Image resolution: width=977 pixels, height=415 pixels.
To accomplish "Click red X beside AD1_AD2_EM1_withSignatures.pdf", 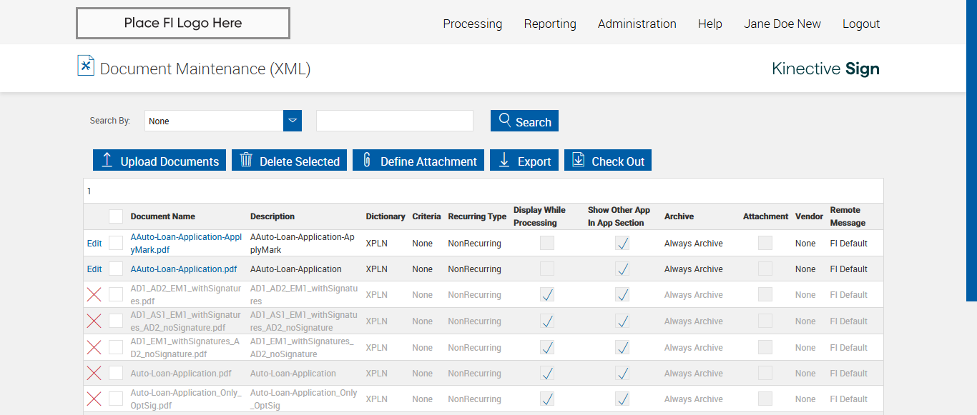I will pos(94,295).
